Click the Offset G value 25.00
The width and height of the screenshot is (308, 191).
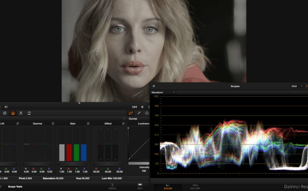(x=108, y=171)
